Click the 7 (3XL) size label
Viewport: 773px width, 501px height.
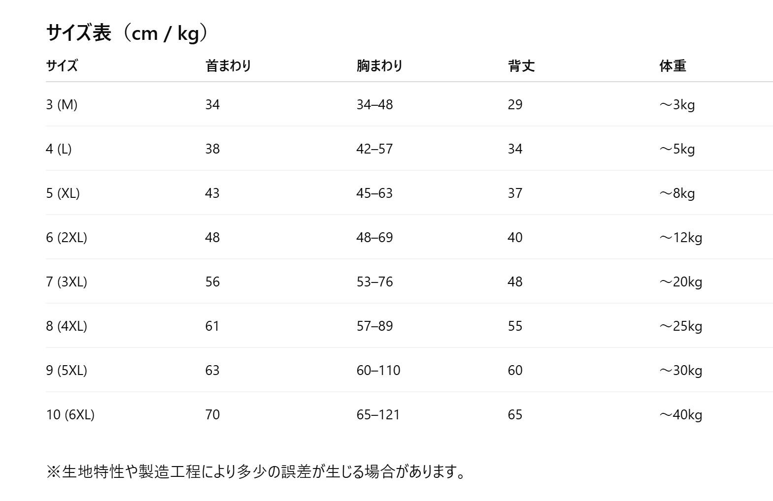67,282
